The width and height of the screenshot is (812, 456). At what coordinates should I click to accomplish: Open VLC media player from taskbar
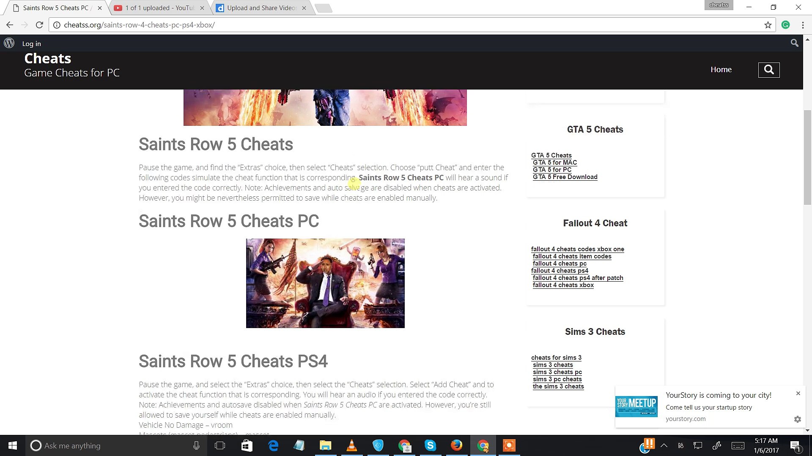coord(351,445)
